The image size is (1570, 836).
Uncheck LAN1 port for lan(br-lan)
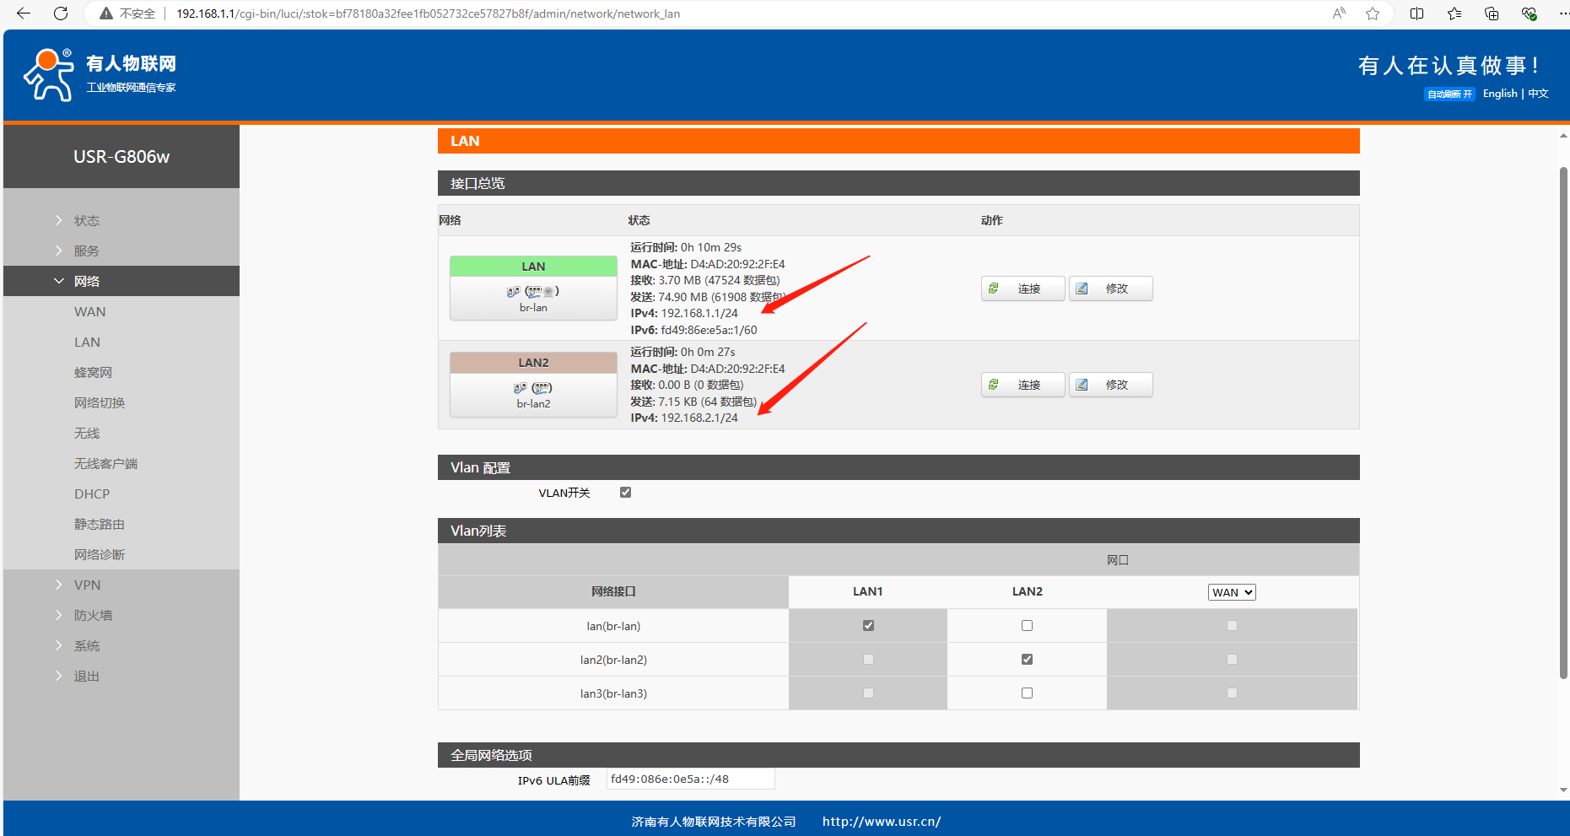coord(868,626)
